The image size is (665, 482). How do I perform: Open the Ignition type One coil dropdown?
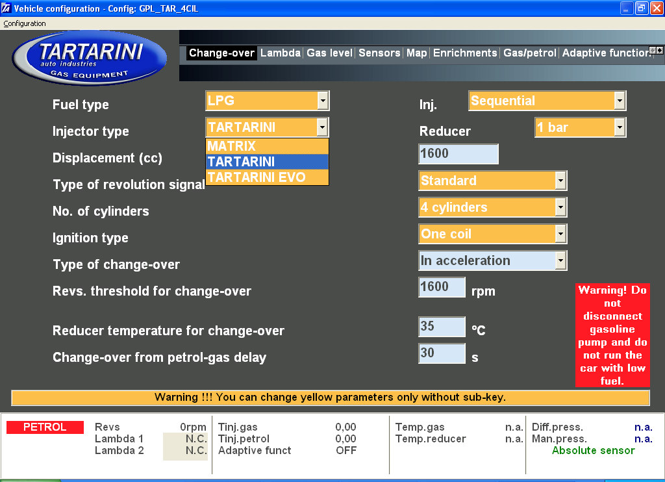[x=560, y=234]
